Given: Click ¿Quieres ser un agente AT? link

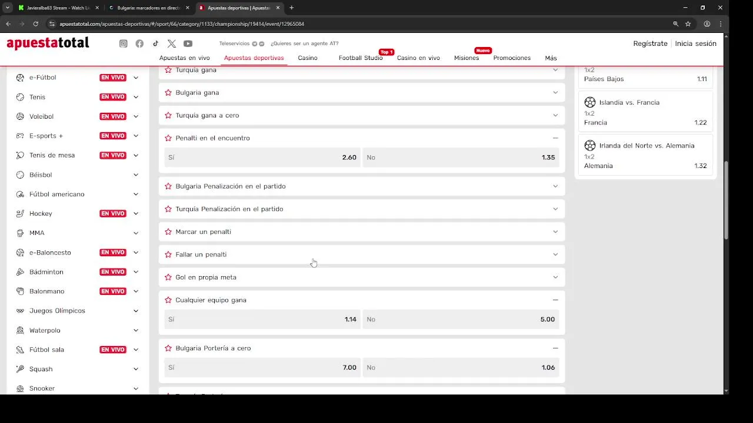Looking at the screenshot, I should coord(305,43).
